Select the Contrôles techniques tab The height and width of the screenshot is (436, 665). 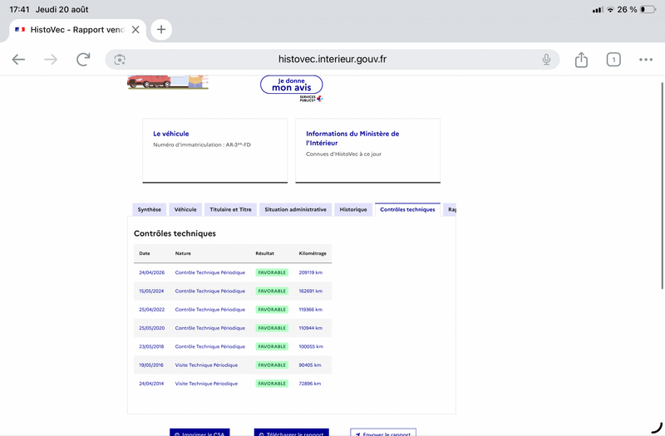(407, 210)
